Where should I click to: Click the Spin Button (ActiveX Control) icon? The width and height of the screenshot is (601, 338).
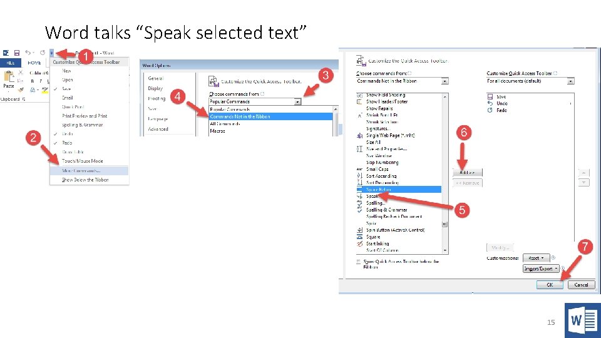[x=359, y=230]
